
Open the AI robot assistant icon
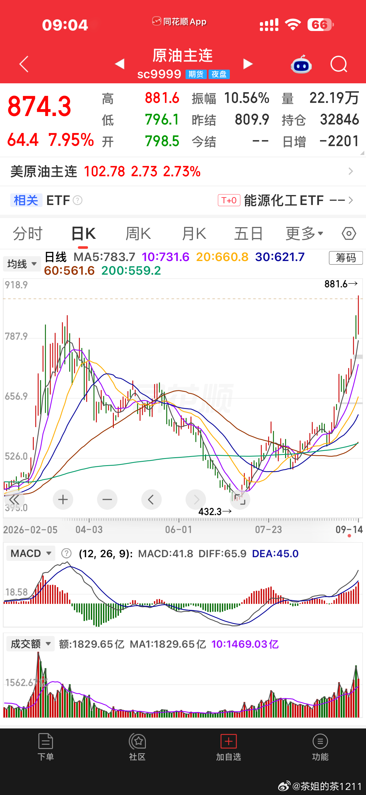tap(301, 64)
